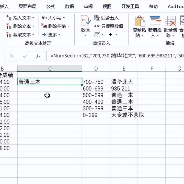Click the 复制粘贴 clipboard icon
This screenshot has width=184, height=184.
[140, 21]
